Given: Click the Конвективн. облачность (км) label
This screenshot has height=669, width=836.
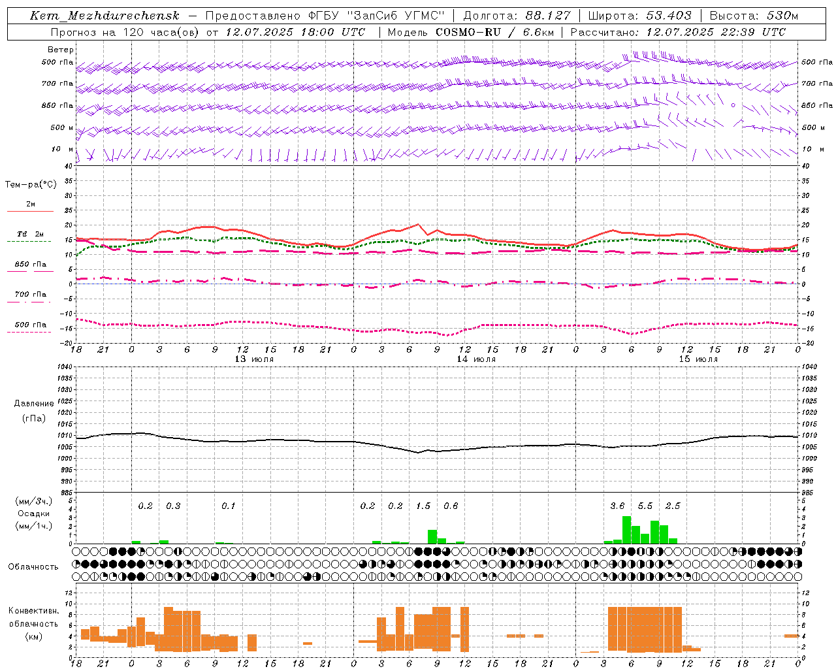Looking at the screenshot, I should [x=34, y=623].
